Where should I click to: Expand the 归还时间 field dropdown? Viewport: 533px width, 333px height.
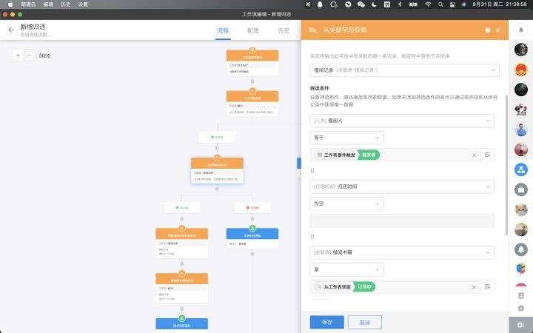[x=402, y=187]
